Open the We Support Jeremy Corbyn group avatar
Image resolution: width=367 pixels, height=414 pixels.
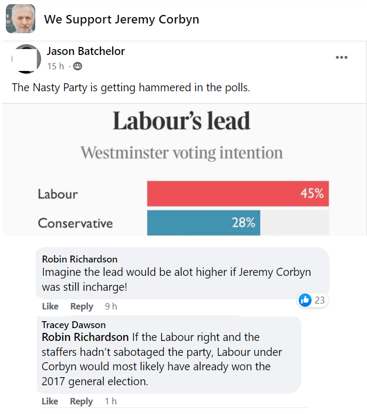coord(20,19)
